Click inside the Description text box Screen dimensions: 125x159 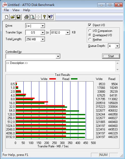click(61, 66)
